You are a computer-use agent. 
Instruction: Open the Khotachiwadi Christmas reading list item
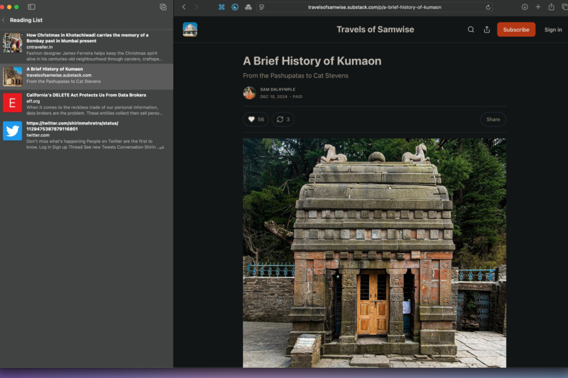[87, 46]
